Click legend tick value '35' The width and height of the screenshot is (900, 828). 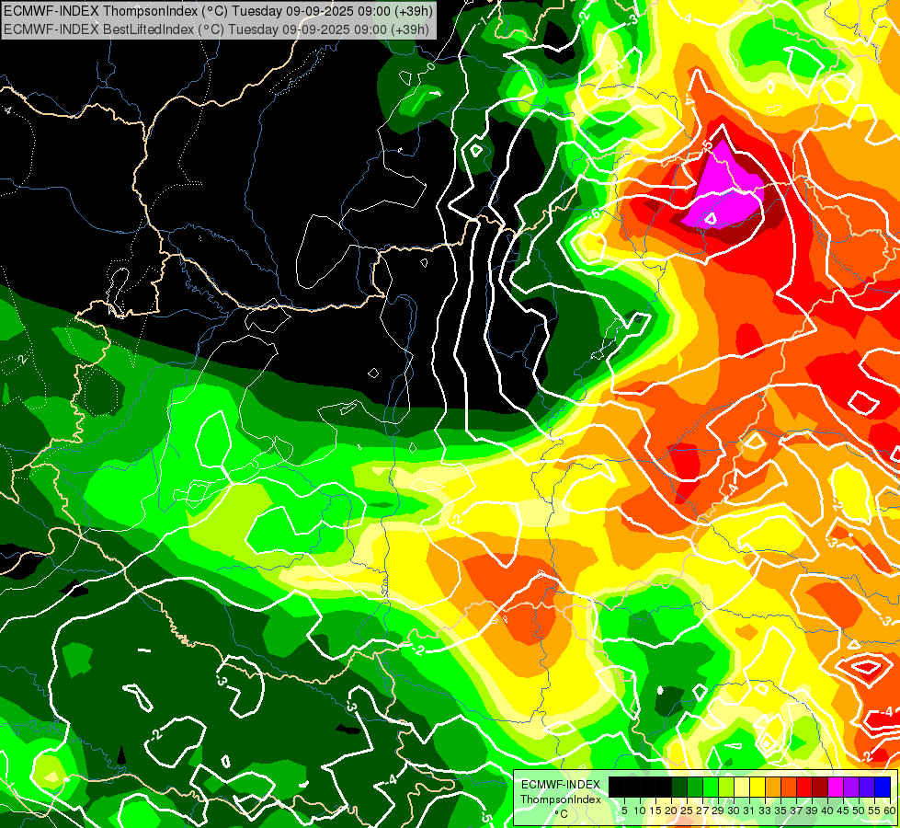click(x=780, y=811)
